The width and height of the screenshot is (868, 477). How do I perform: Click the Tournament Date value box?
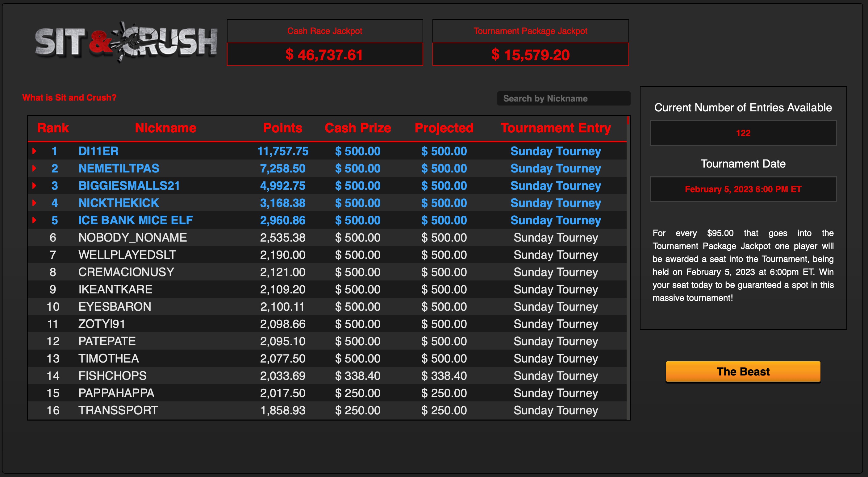click(x=743, y=189)
